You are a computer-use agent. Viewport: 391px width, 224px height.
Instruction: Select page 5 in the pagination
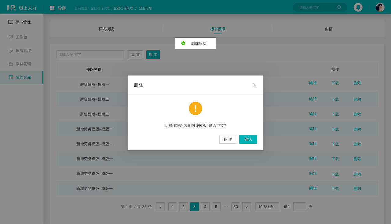(x=216, y=207)
